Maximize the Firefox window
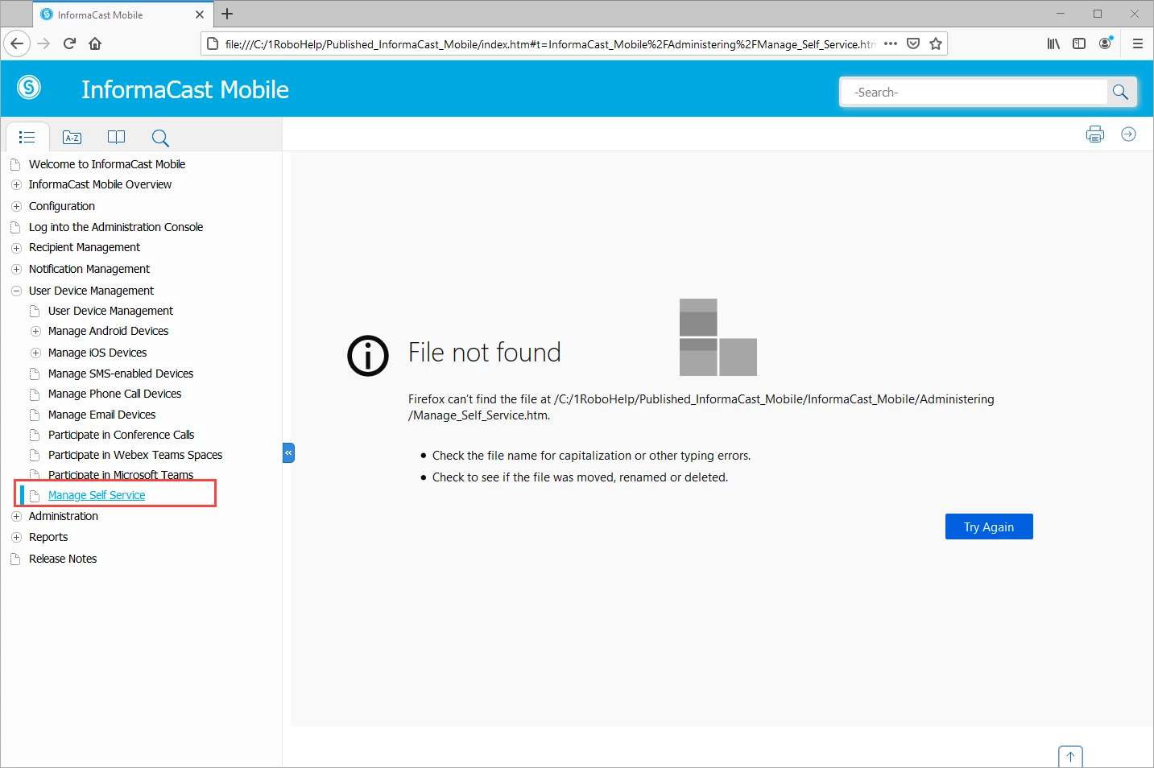 point(1098,14)
